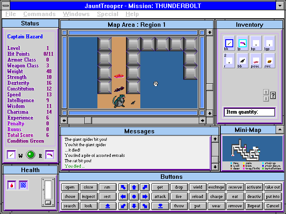
Task: Open the Special menu
Action: 108,14
